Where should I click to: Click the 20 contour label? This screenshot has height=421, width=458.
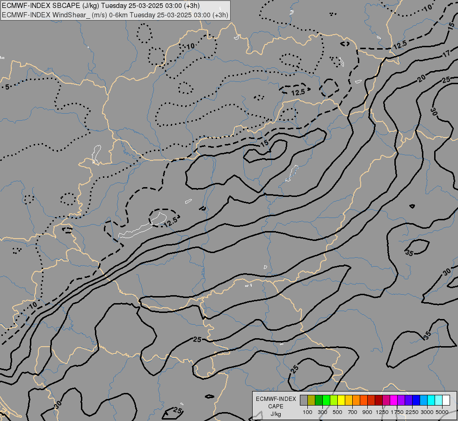tap(421, 78)
